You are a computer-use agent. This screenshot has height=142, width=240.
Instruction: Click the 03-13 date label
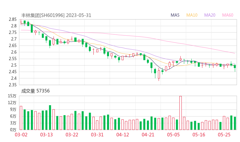(x=46, y=135)
